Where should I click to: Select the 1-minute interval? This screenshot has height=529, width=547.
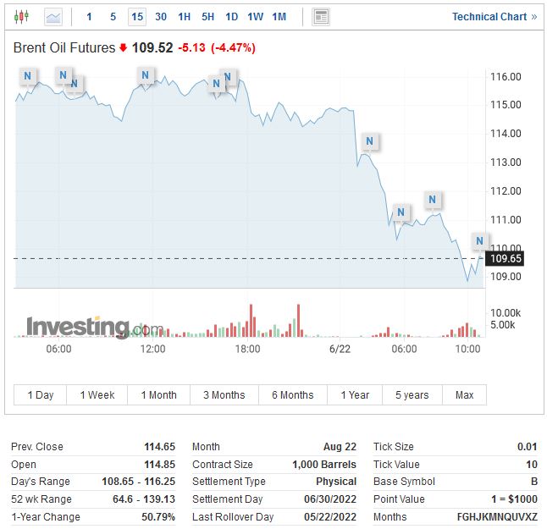click(x=89, y=17)
